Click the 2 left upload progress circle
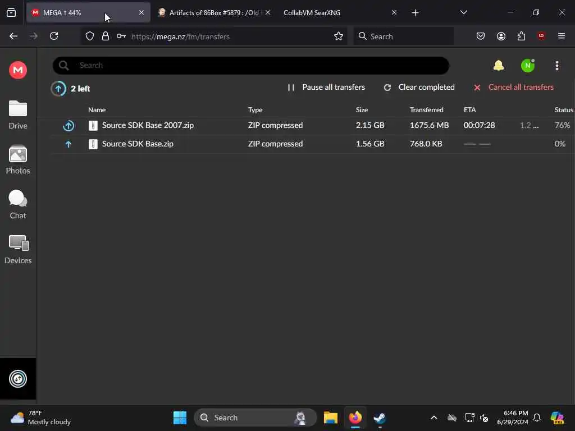 (x=58, y=88)
